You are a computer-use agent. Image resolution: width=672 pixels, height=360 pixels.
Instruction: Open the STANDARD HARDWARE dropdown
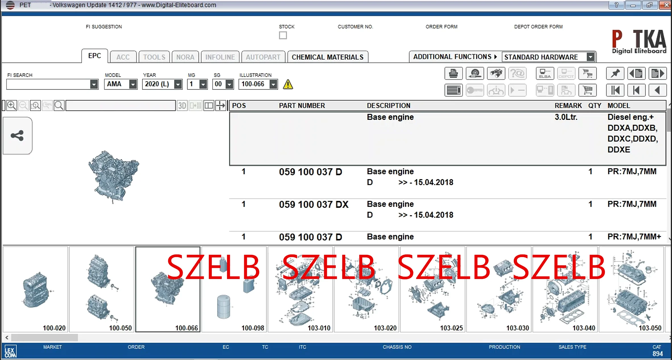[591, 57]
